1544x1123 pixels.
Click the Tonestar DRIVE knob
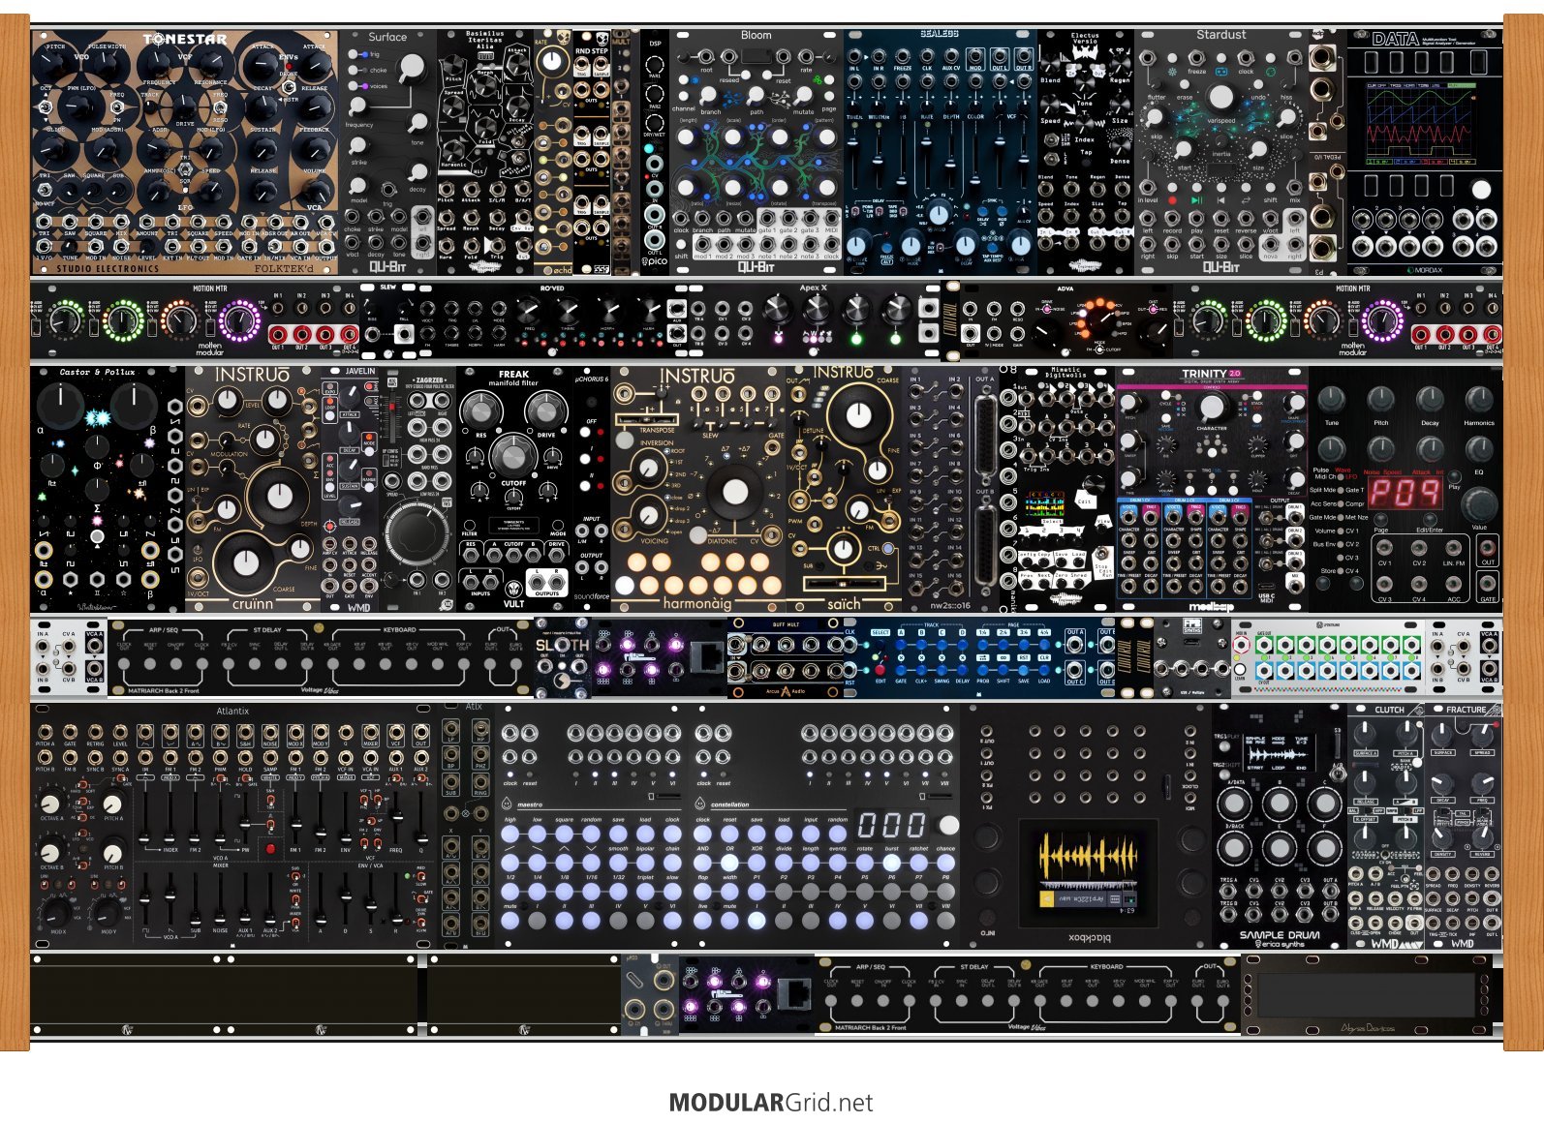[185, 105]
